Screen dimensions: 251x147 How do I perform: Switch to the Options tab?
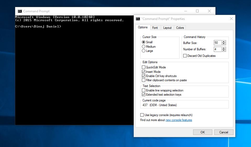[x=143, y=28]
